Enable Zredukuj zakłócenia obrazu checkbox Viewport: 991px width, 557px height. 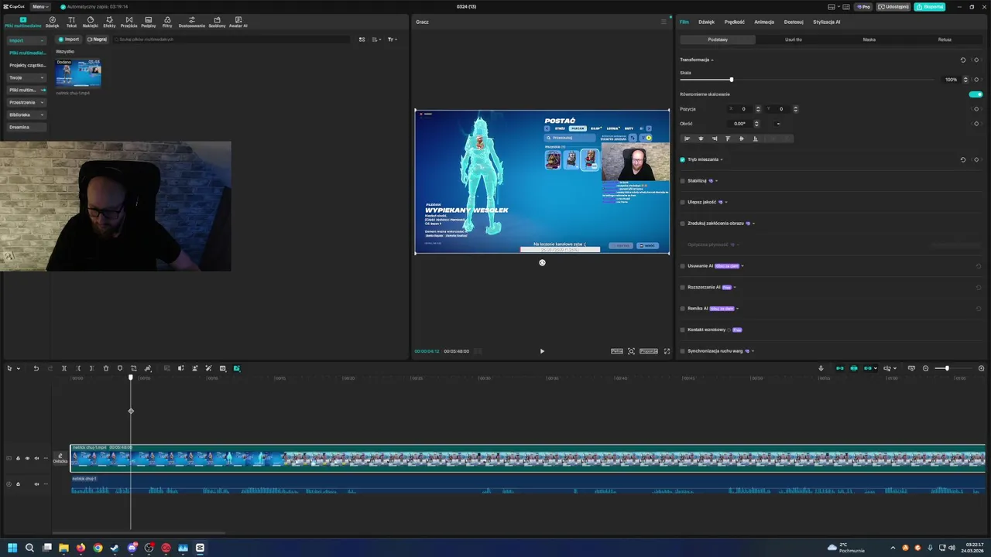point(682,224)
